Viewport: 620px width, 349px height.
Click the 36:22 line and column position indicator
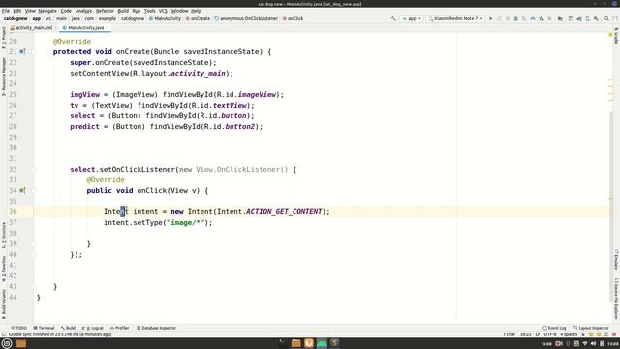tap(525, 334)
